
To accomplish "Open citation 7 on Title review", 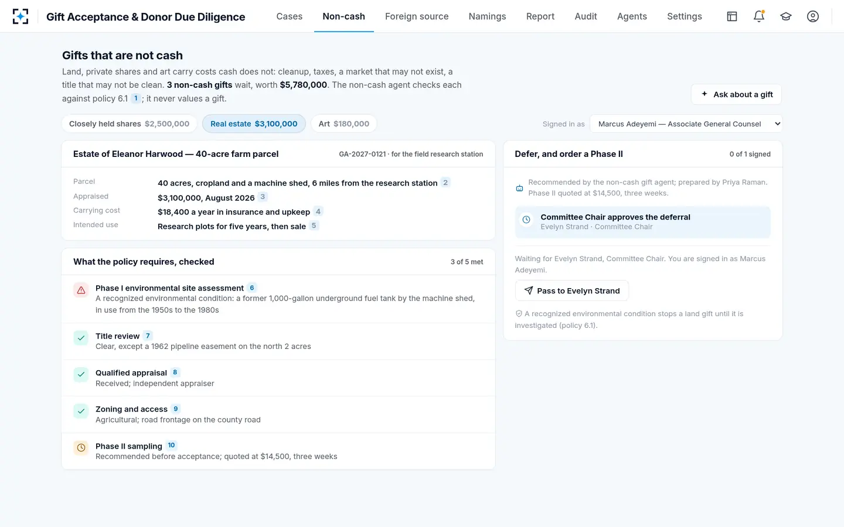I will pos(148,336).
